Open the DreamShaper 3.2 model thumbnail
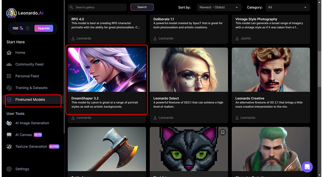 [x=107, y=69]
